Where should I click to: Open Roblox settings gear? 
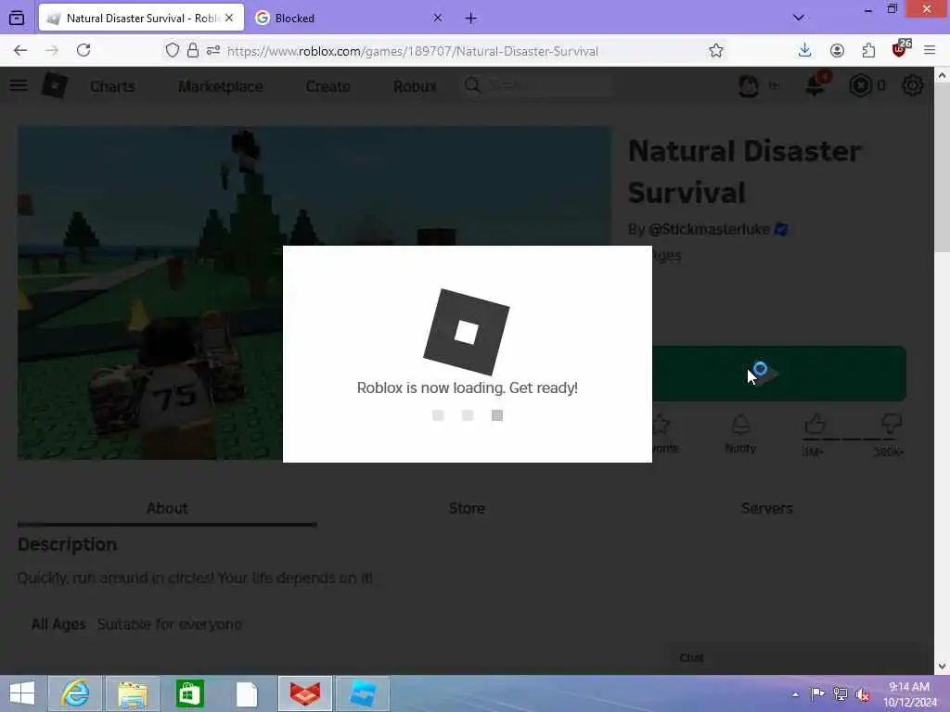pos(913,85)
